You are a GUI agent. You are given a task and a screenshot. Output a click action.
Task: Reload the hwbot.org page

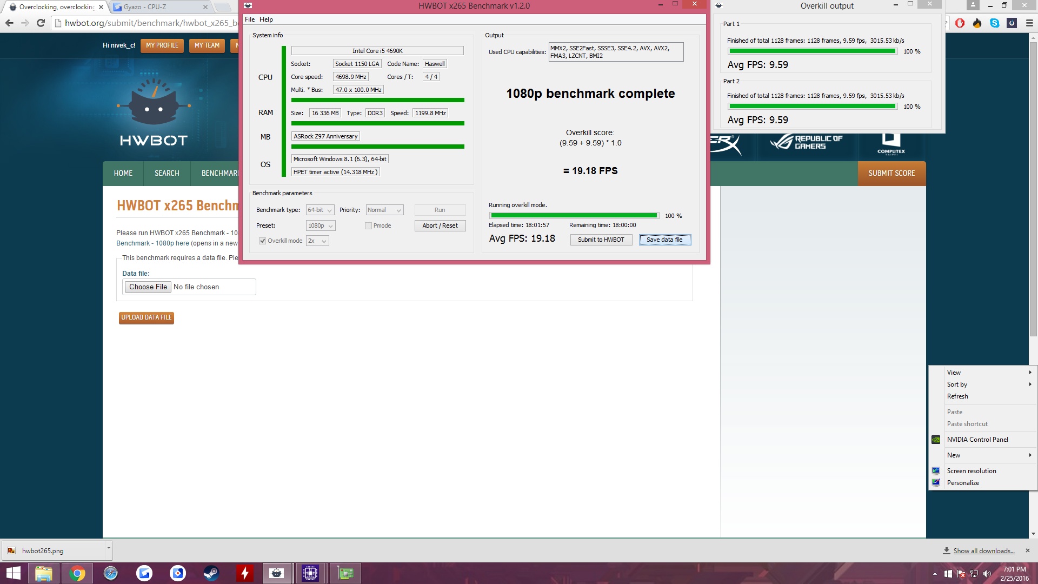[x=41, y=23]
